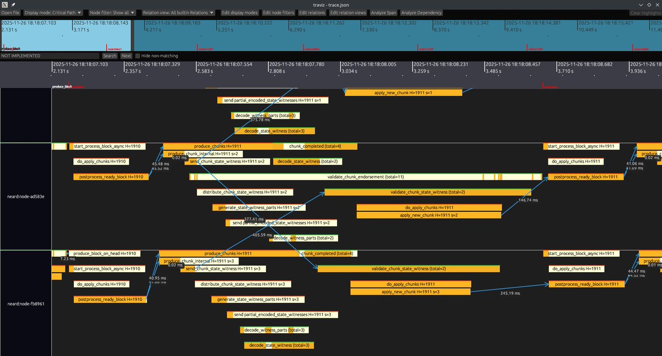Image resolution: width=662 pixels, height=356 pixels.
Task: Click the pin icon at top-left
Action: (x=12, y=4)
